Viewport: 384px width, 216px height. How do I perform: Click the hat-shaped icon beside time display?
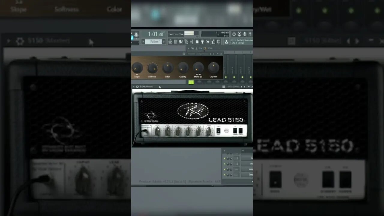coord(136,34)
